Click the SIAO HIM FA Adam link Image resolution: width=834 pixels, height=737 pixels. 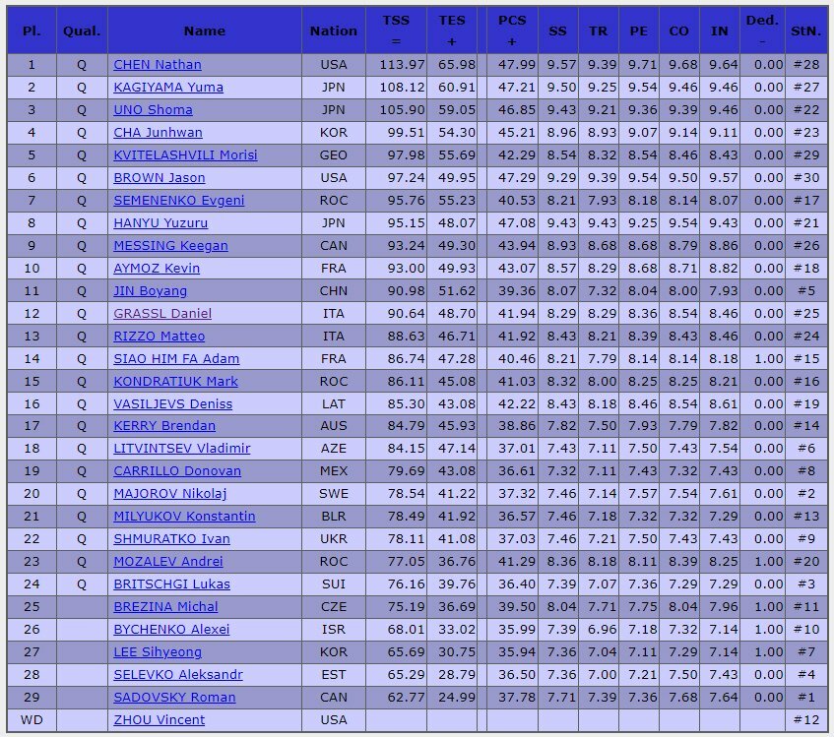click(176, 359)
